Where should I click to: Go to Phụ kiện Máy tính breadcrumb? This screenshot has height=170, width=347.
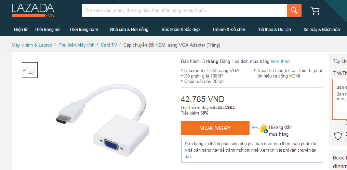(x=76, y=45)
